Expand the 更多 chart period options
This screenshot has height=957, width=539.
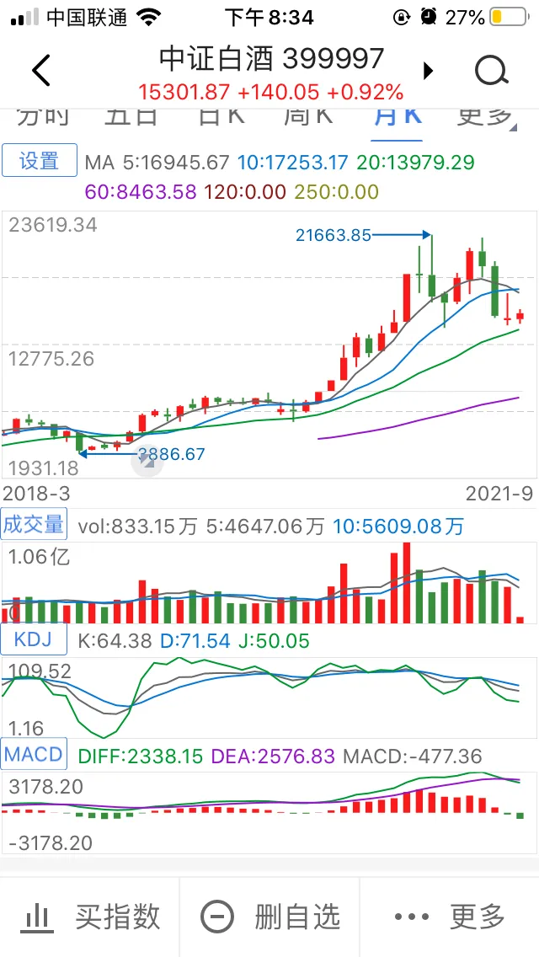click(484, 115)
